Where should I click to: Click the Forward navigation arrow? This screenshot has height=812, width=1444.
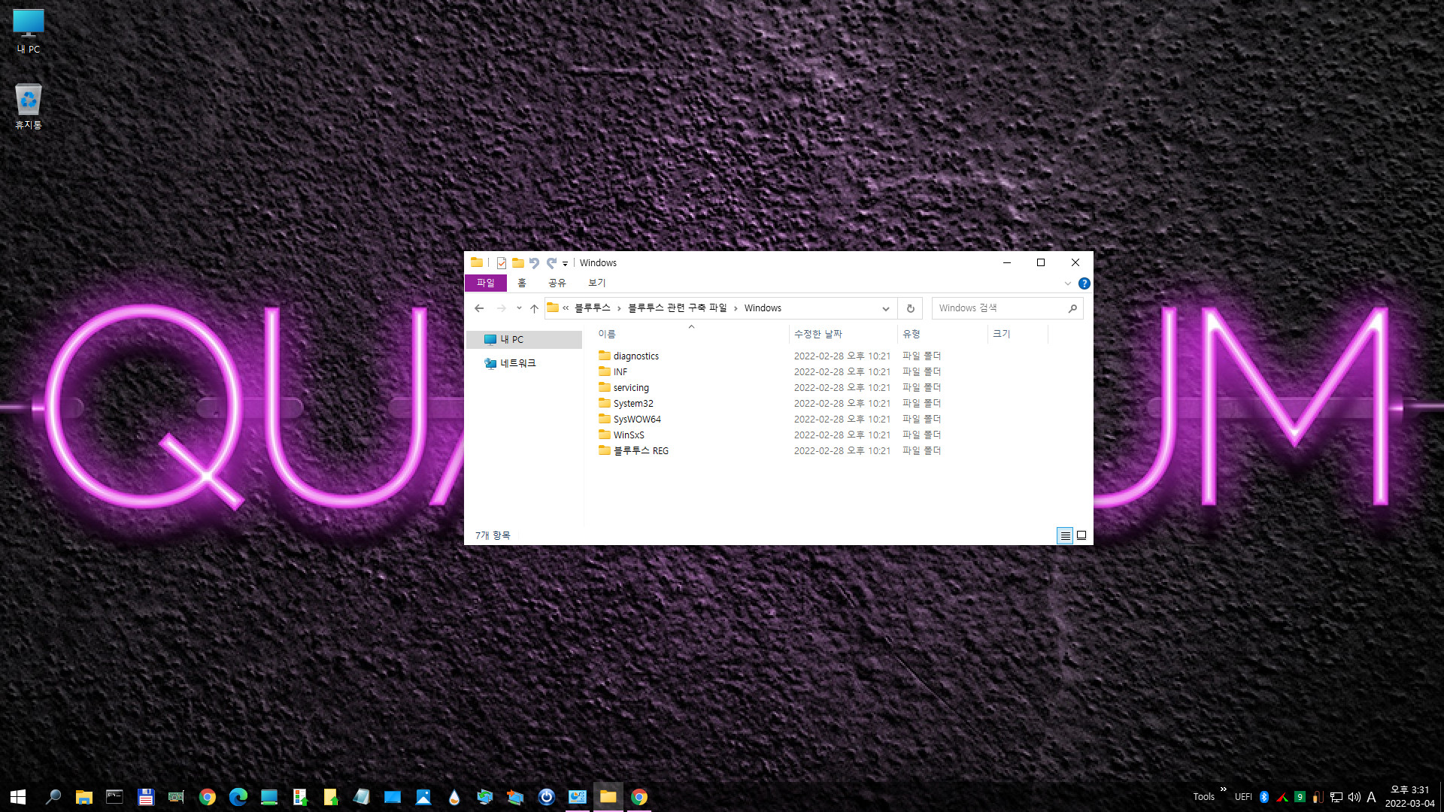click(x=501, y=308)
